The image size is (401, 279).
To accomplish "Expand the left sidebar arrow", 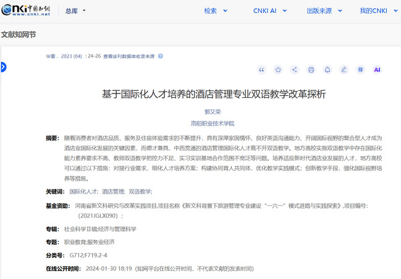I will pos(3,67).
